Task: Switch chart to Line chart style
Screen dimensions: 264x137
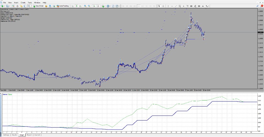Action: coord(81,6)
